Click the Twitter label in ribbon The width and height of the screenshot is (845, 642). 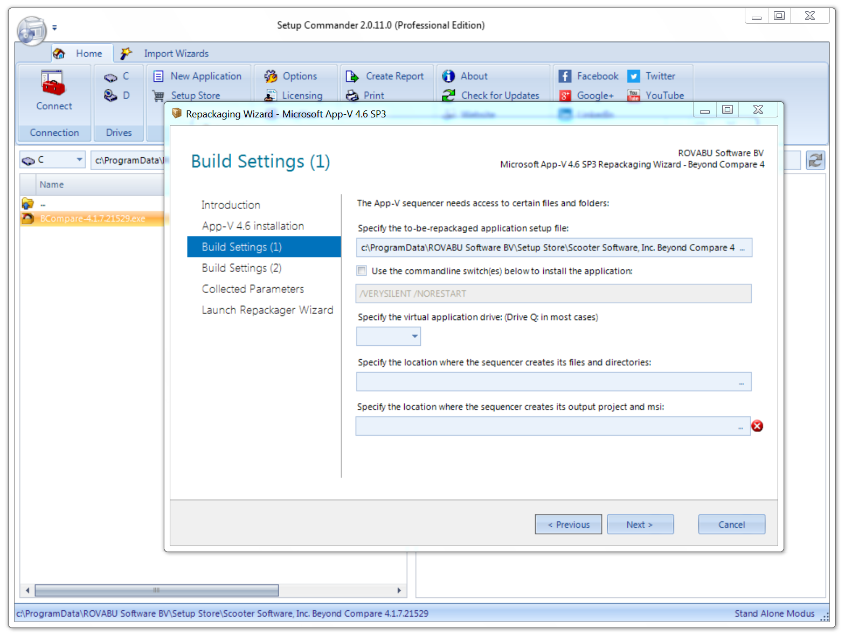[661, 76]
